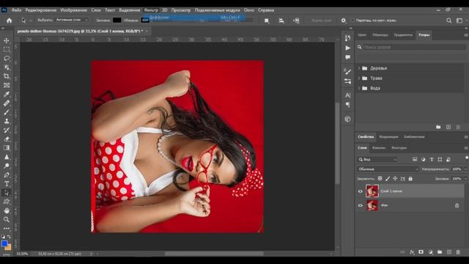Create new pattern in Patterns panel
This screenshot has height=264, width=469.
pyautogui.click(x=448, y=127)
